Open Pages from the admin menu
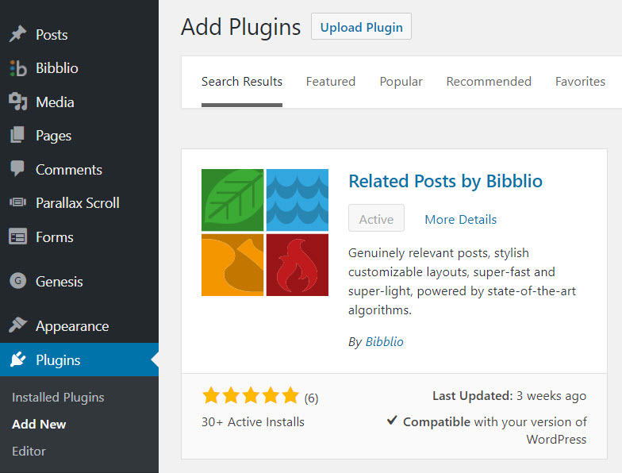 click(x=79, y=136)
